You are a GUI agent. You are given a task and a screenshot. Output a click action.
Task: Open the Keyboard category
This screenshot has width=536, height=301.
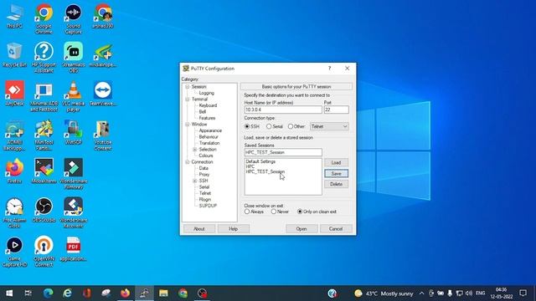208,105
